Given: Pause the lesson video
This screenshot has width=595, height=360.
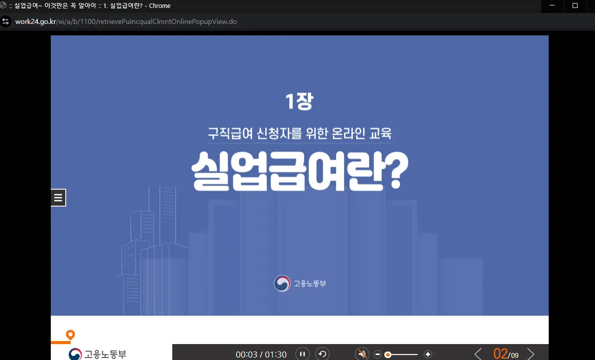Looking at the screenshot, I should click(x=302, y=354).
